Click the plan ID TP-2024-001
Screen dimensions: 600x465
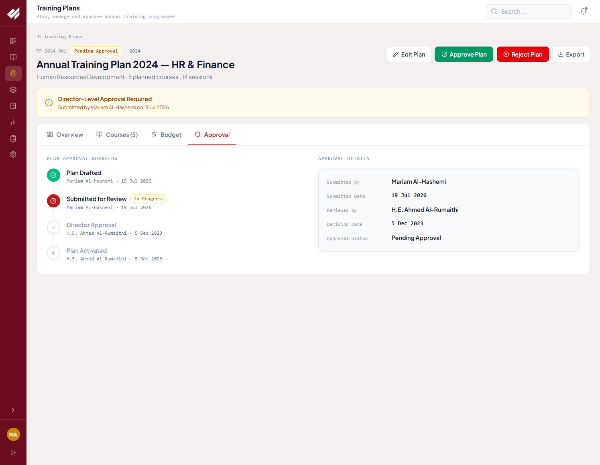point(51,51)
